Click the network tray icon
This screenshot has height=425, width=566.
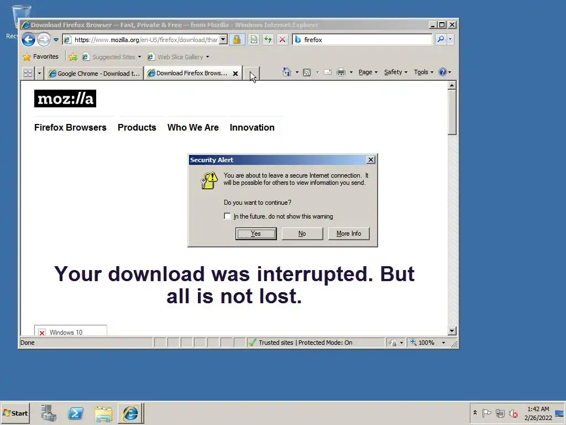coord(500,413)
